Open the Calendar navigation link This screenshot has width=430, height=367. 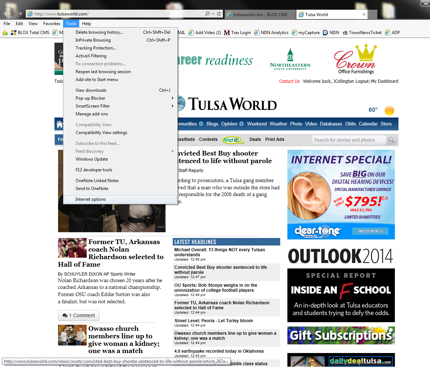click(368, 124)
